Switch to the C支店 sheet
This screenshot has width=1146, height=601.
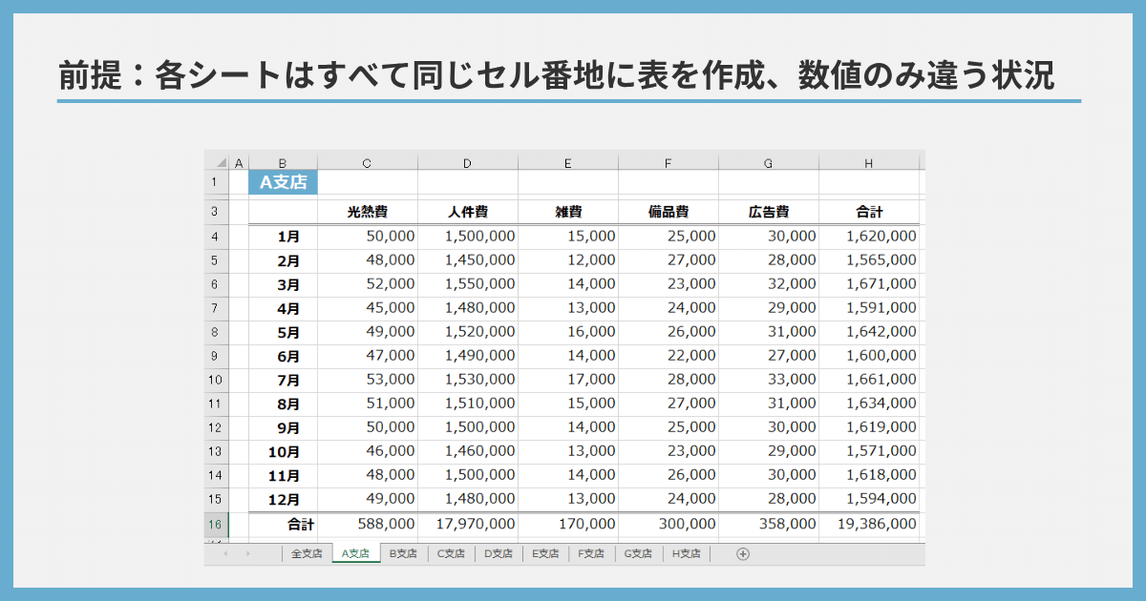(447, 554)
